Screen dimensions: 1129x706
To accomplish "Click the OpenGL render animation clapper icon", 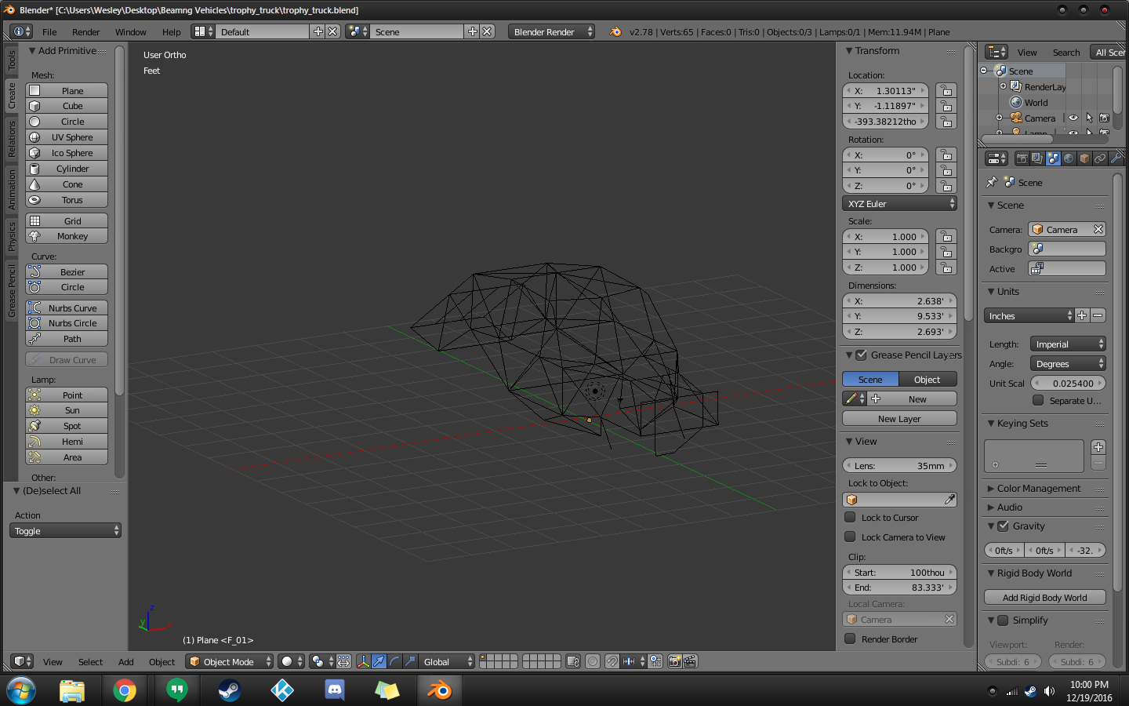I will click(690, 661).
